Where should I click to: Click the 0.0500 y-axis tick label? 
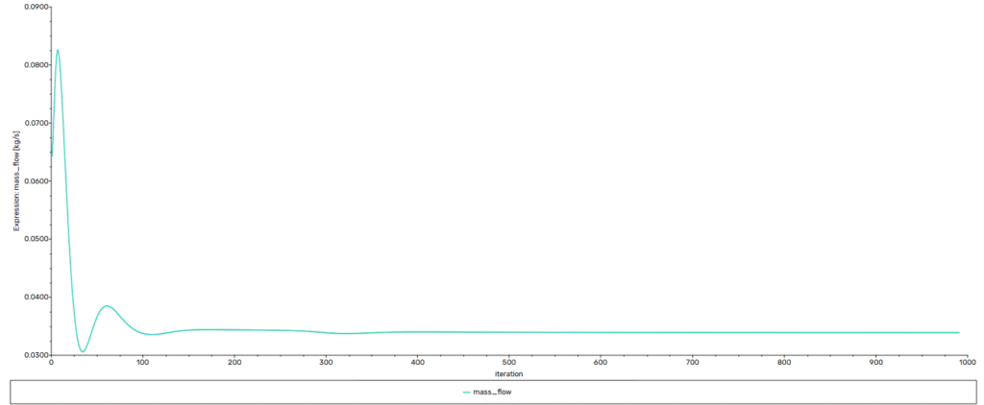(33, 239)
